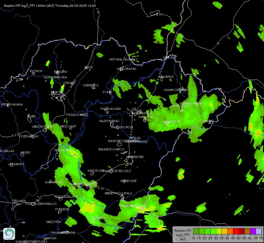This screenshot has width=264, height=243.
Task: Choose the dark red 50–55 dbZ swatch
Action: [x=242, y=231]
